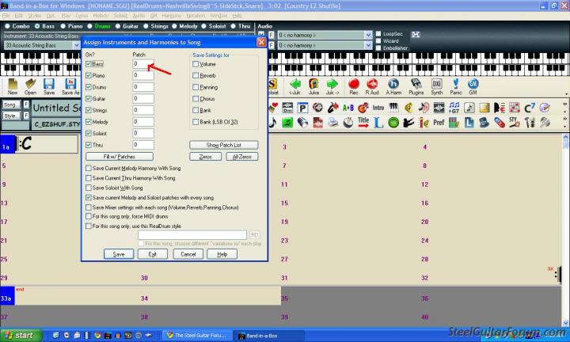Image resolution: width=570 pixels, height=342 pixels.
Task: Click the guitar icon in toolbar
Action: click(x=363, y=108)
